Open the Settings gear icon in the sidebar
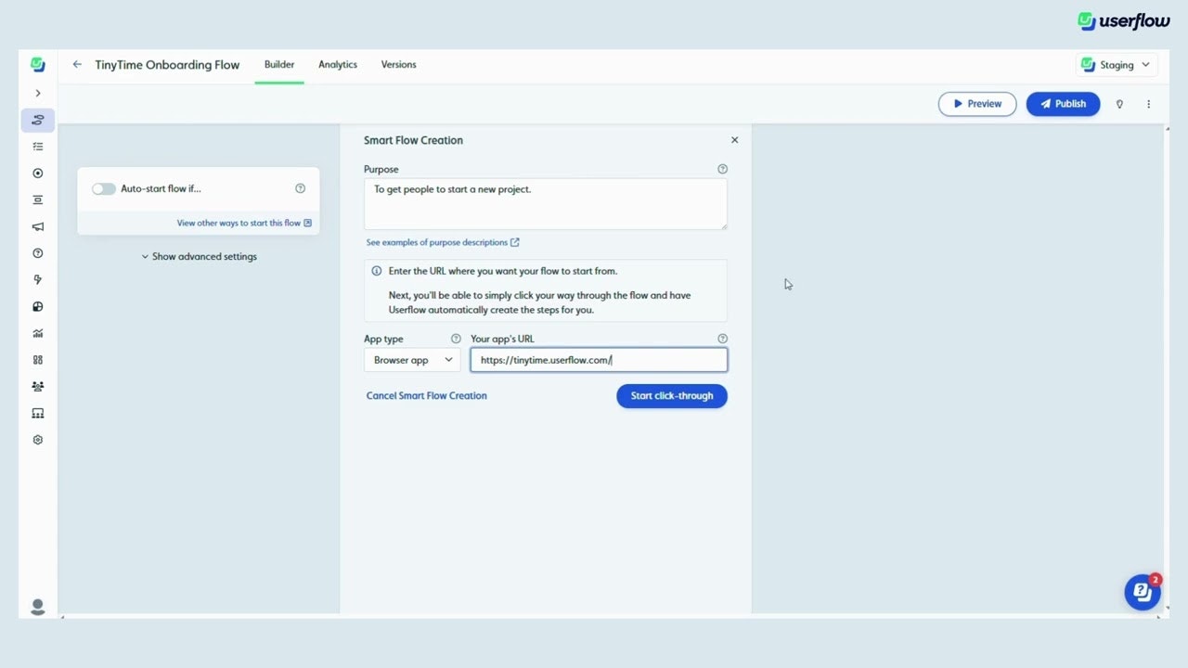The image size is (1188, 668). pyautogui.click(x=38, y=440)
